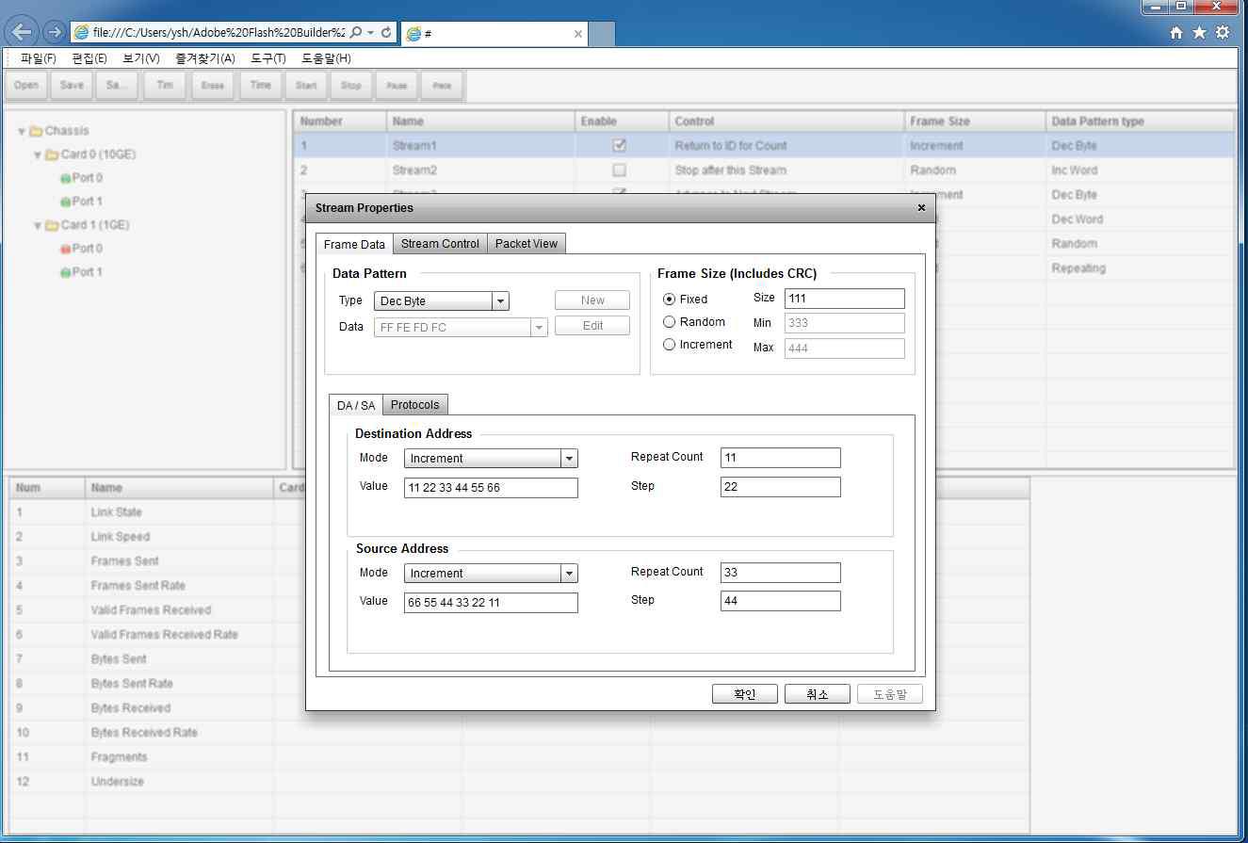Close the Stream Properties dialog with X
This screenshot has height=843, width=1248.
[x=921, y=208]
